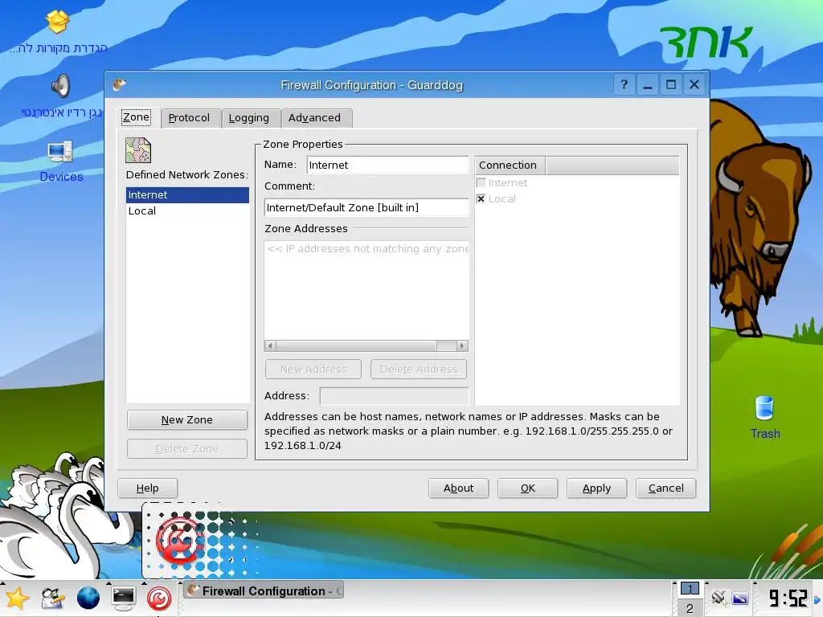Click the Comment input field
This screenshot has width=823, height=617.
coord(366,207)
